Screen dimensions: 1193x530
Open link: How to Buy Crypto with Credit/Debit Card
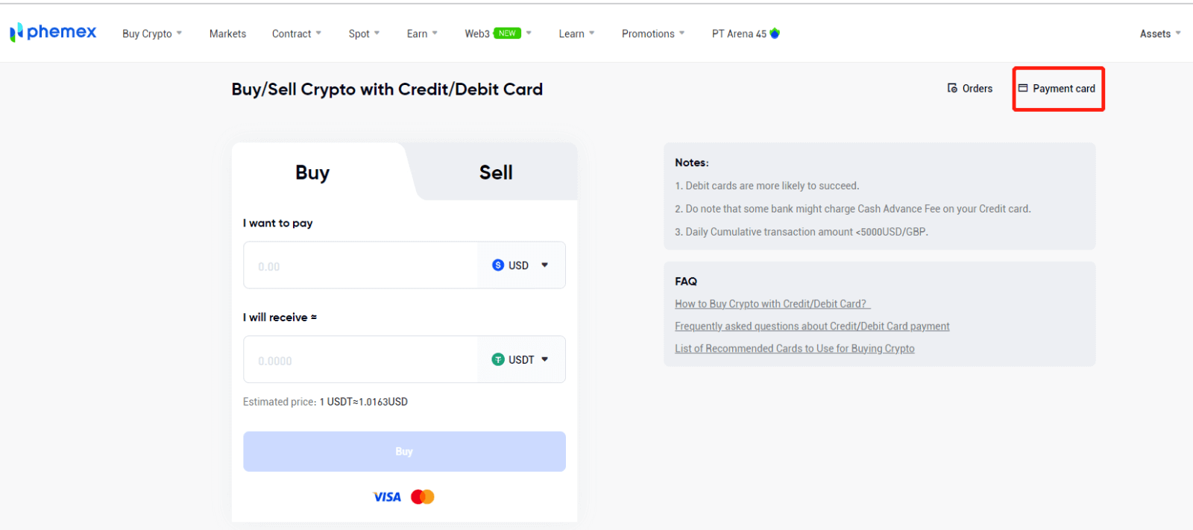pos(770,303)
